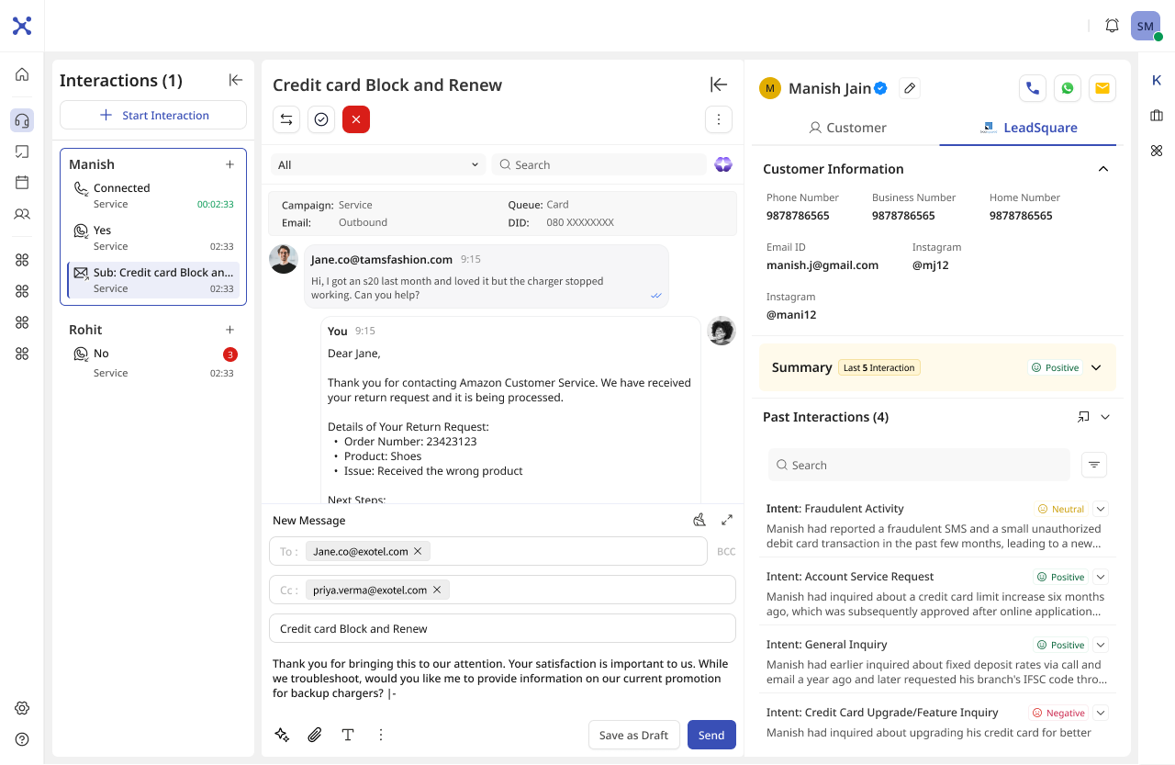Send the email message
Image resolution: width=1175 pixels, height=765 pixels.
click(711, 735)
